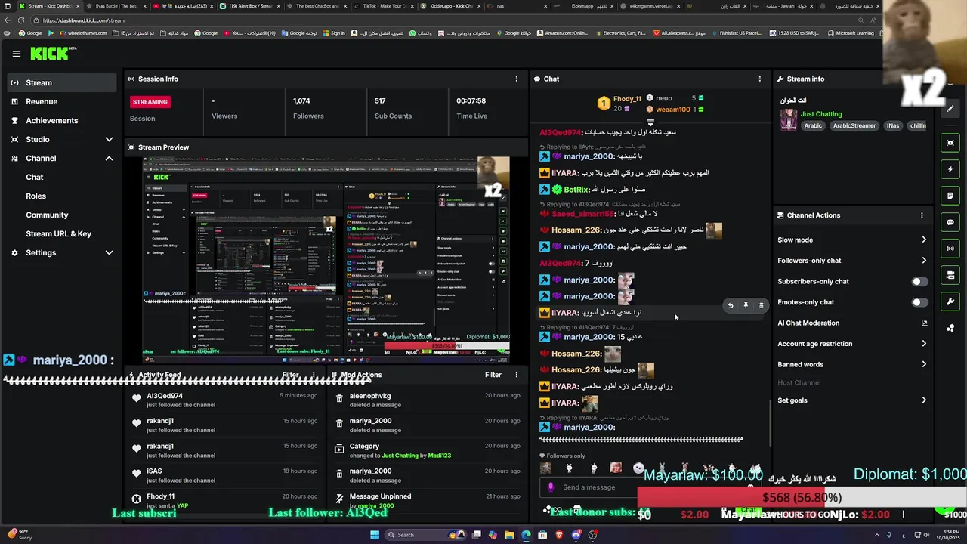
Task: Click the INas stream tag
Action: (x=893, y=126)
